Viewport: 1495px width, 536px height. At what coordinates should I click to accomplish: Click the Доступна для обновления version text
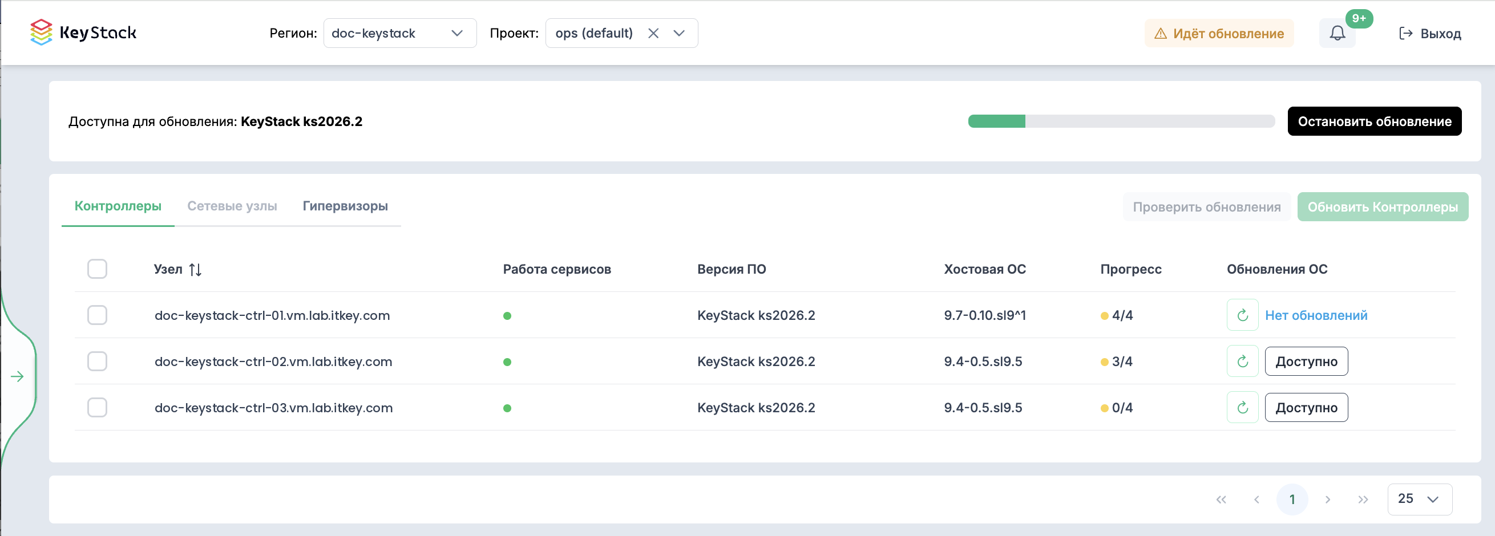click(x=215, y=122)
